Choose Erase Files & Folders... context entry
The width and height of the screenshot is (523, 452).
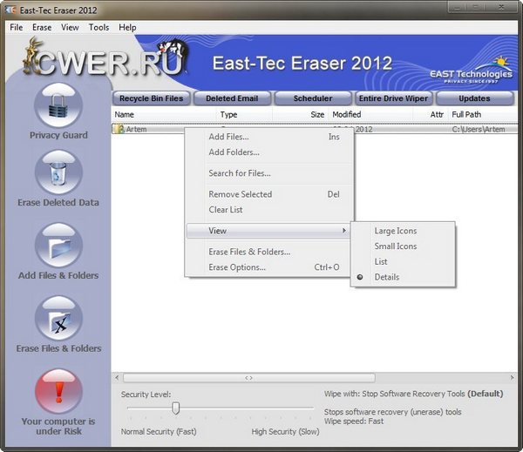(268, 252)
